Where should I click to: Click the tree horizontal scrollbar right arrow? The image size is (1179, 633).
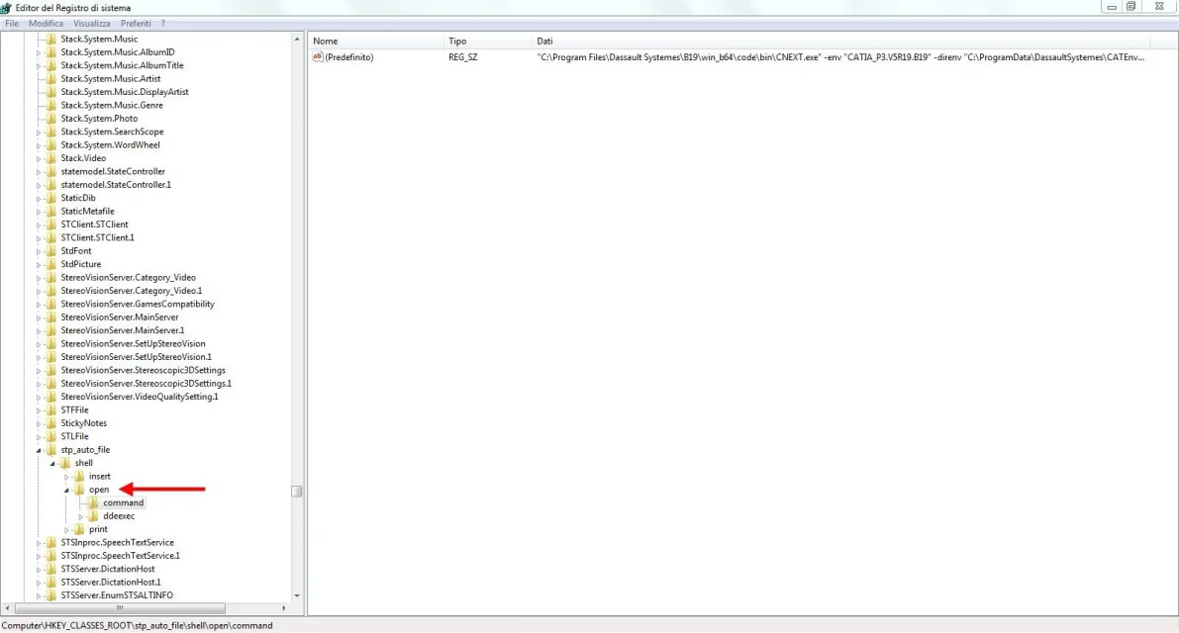coord(284,608)
